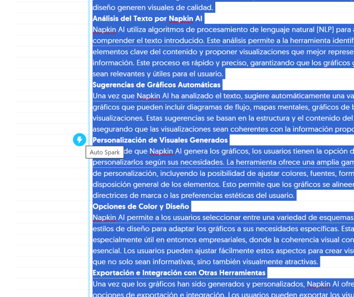Click the line starting 'gráficos que pueden incluir diagramas'
354x297 pixels.
tap(223, 107)
